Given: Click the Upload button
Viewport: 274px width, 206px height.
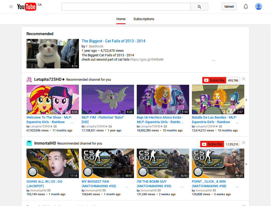Looking at the screenshot, I should (x=229, y=6).
